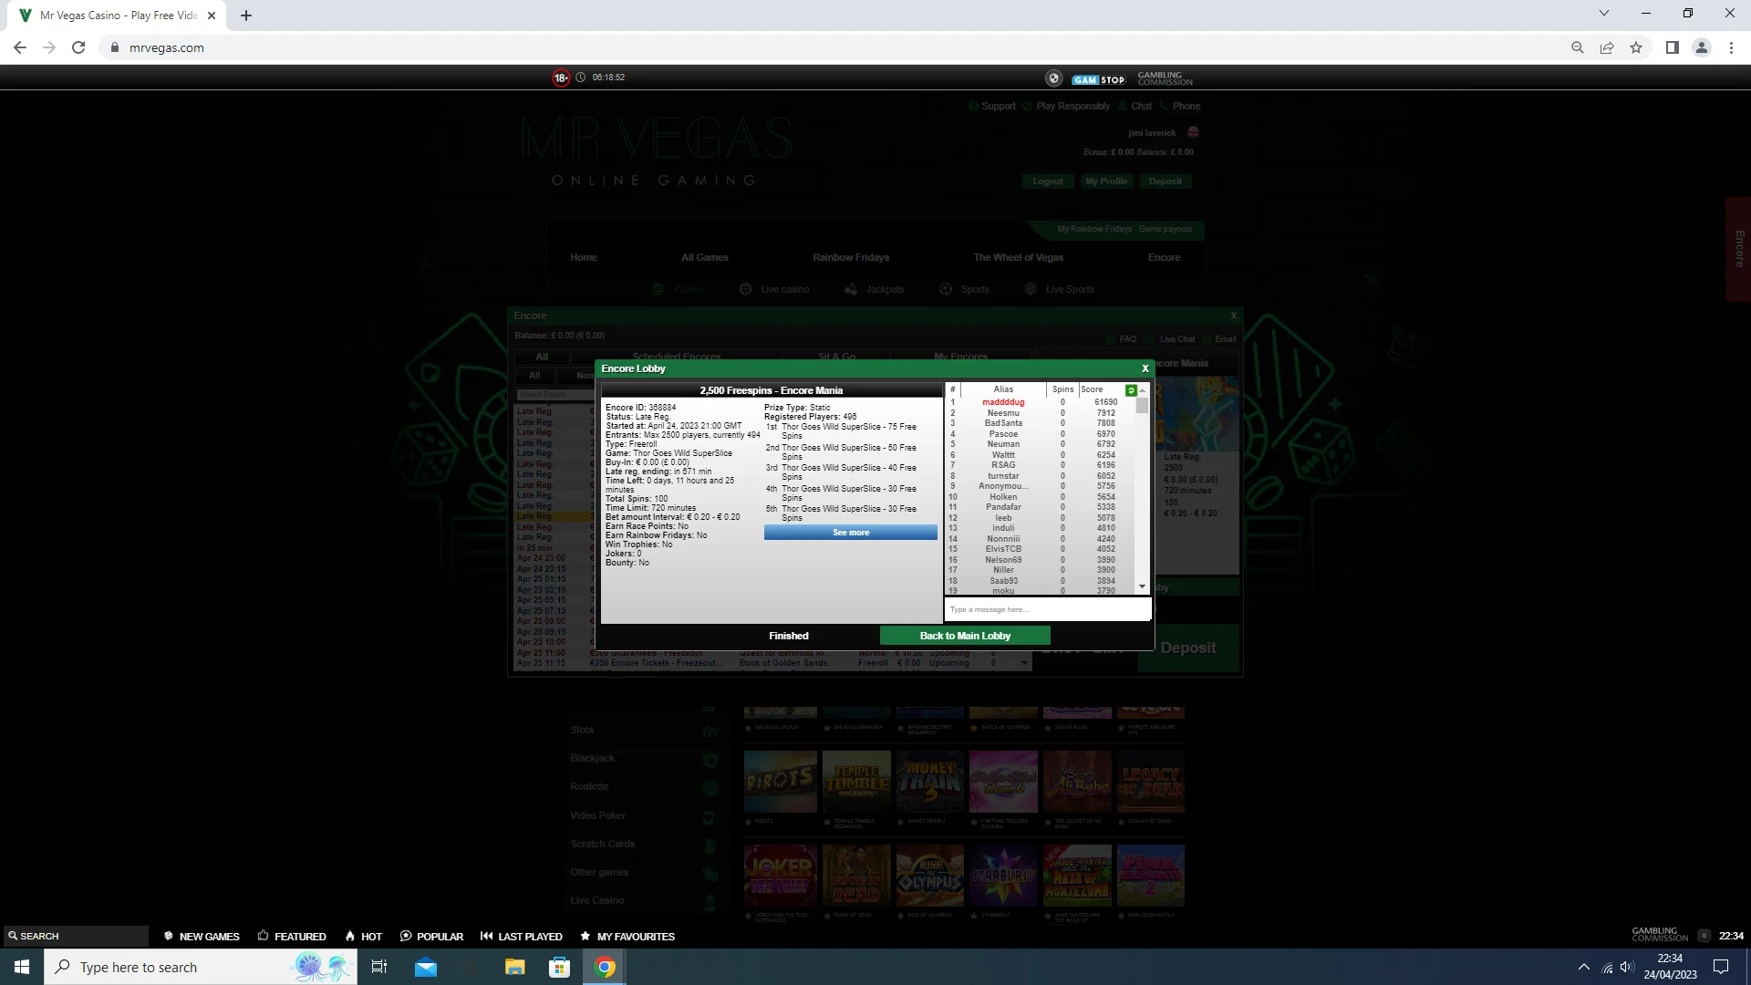Open MY FAVOURITES in bottom bar
The height and width of the screenshot is (985, 1751).
pyautogui.click(x=627, y=936)
